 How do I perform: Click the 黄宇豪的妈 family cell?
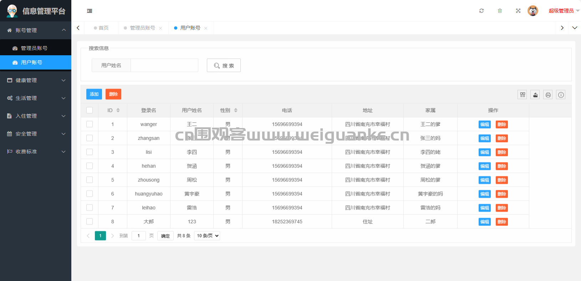[430, 194]
